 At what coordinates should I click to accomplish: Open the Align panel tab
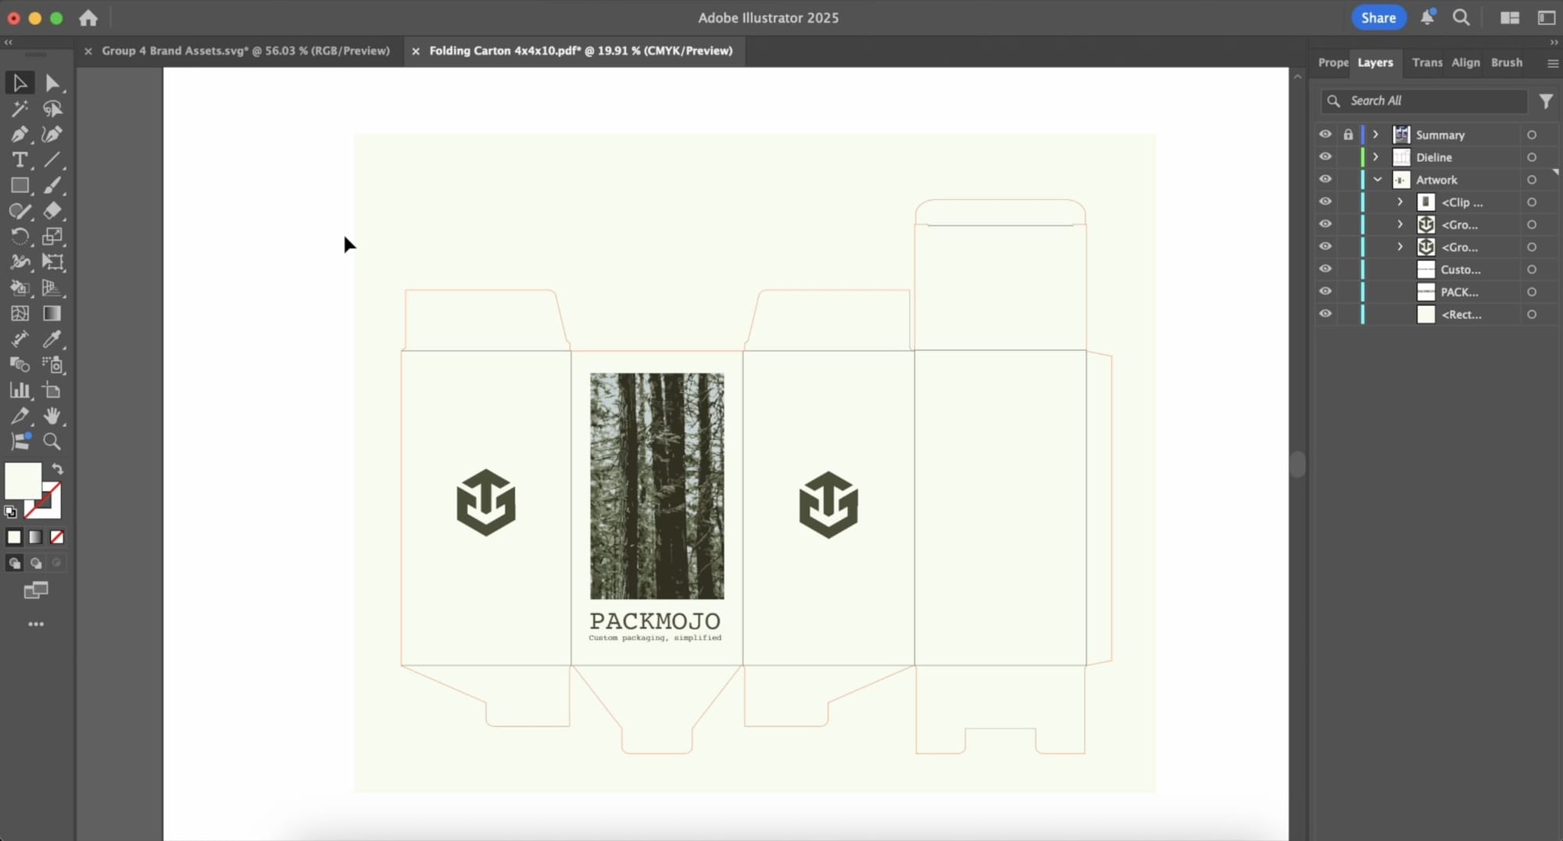click(x=1465, y=63)
